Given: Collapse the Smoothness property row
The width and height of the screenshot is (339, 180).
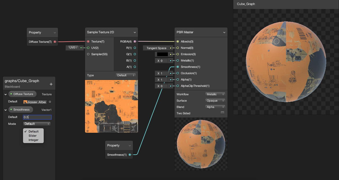Looking at the screenshot, I should pyautogui.click(x=6, y=110).
